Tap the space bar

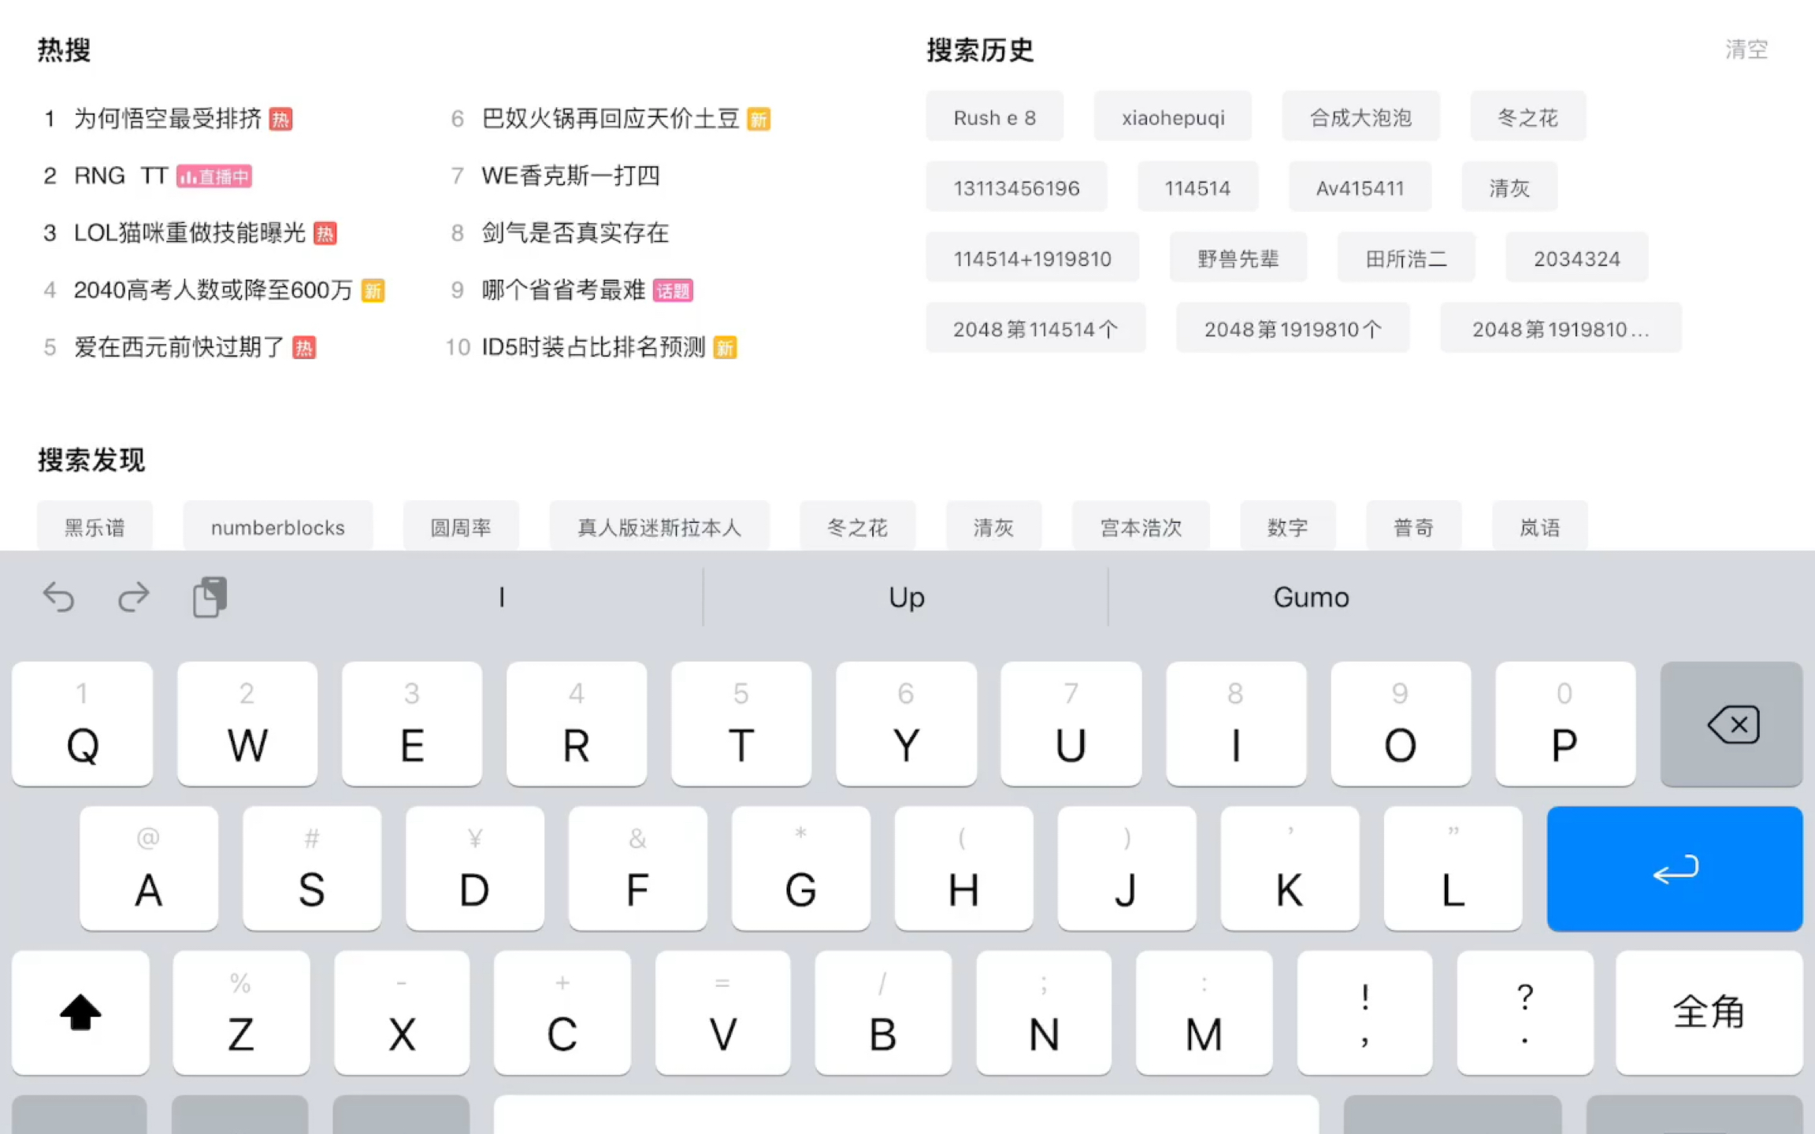906,1115
